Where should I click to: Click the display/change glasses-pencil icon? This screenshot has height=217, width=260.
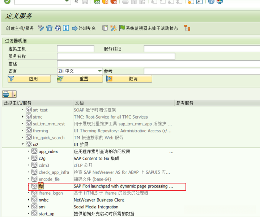click(x=41, y=28)
